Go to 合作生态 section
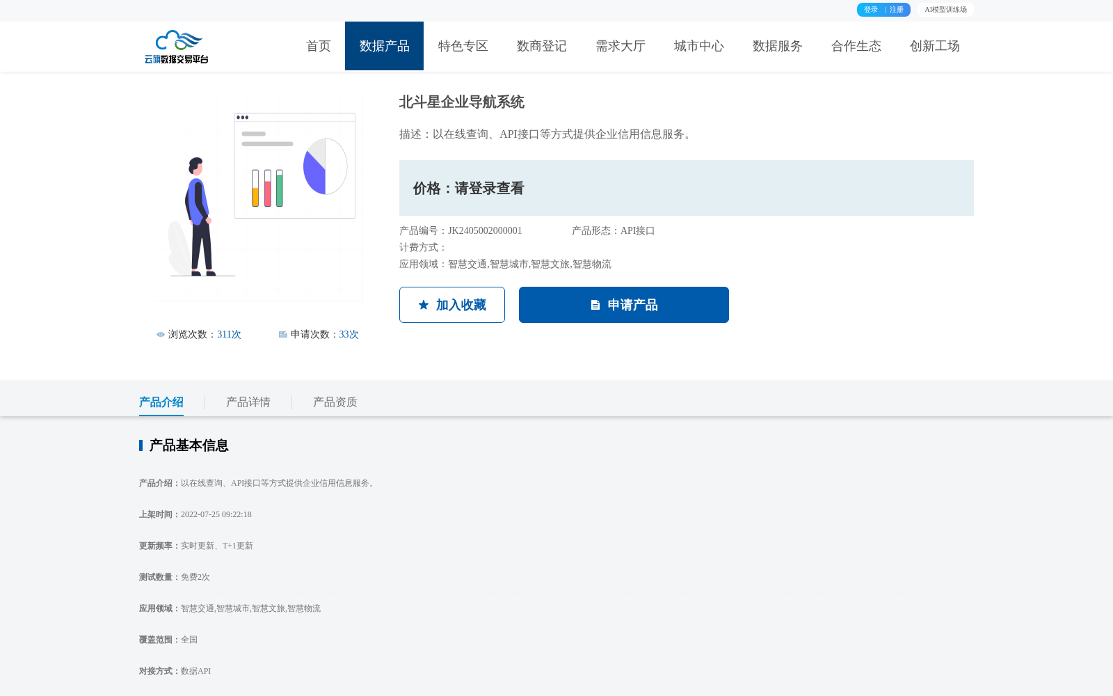Image resolution: width=1113 pixels, height=696 pixels. pos(856,46)
